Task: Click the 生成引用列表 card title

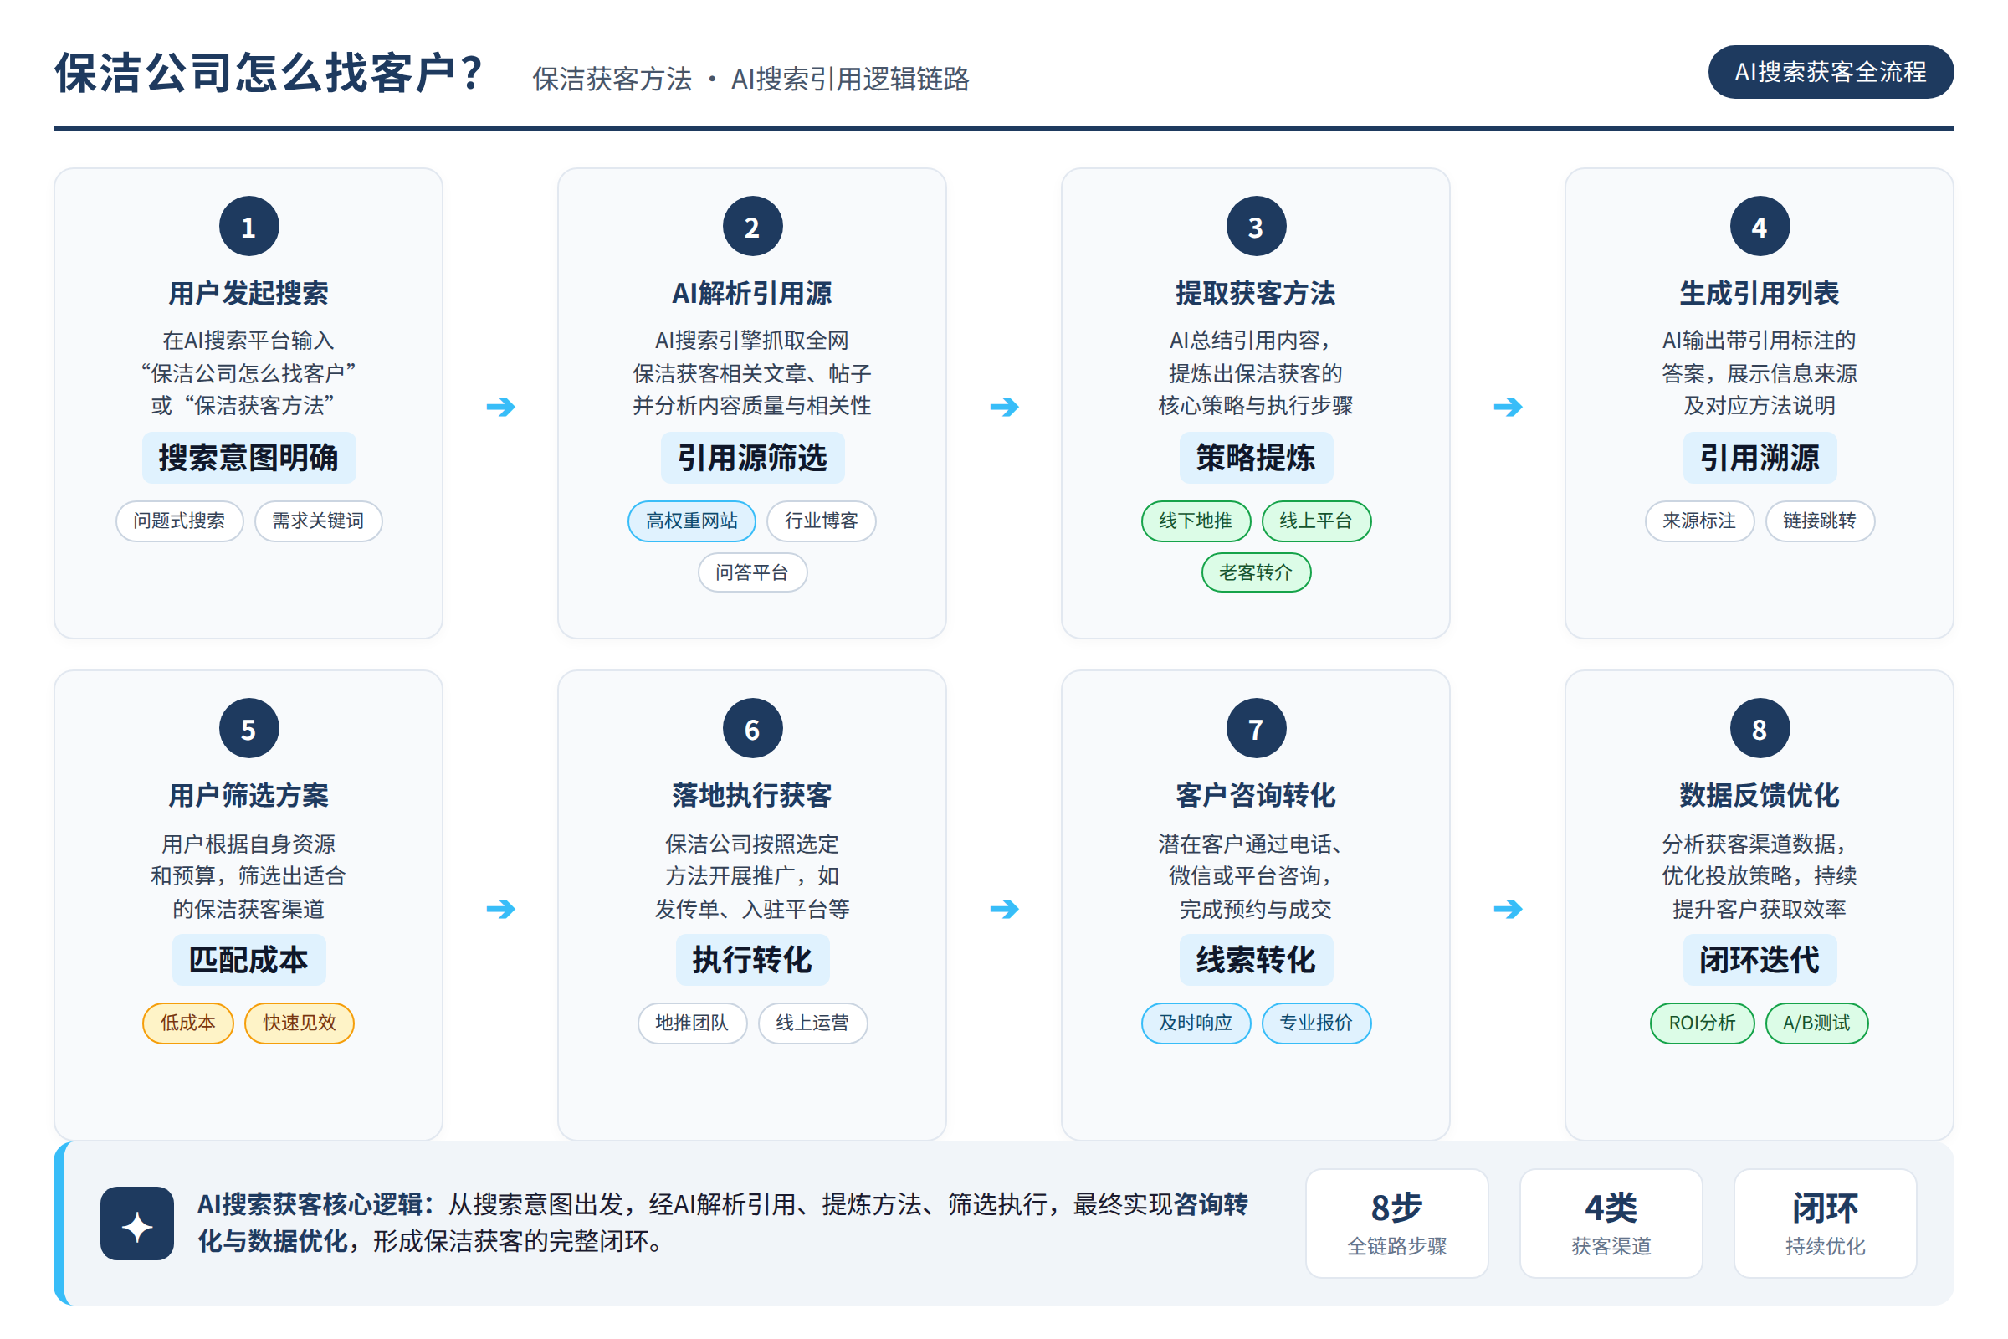Action: pos(1760,293)
